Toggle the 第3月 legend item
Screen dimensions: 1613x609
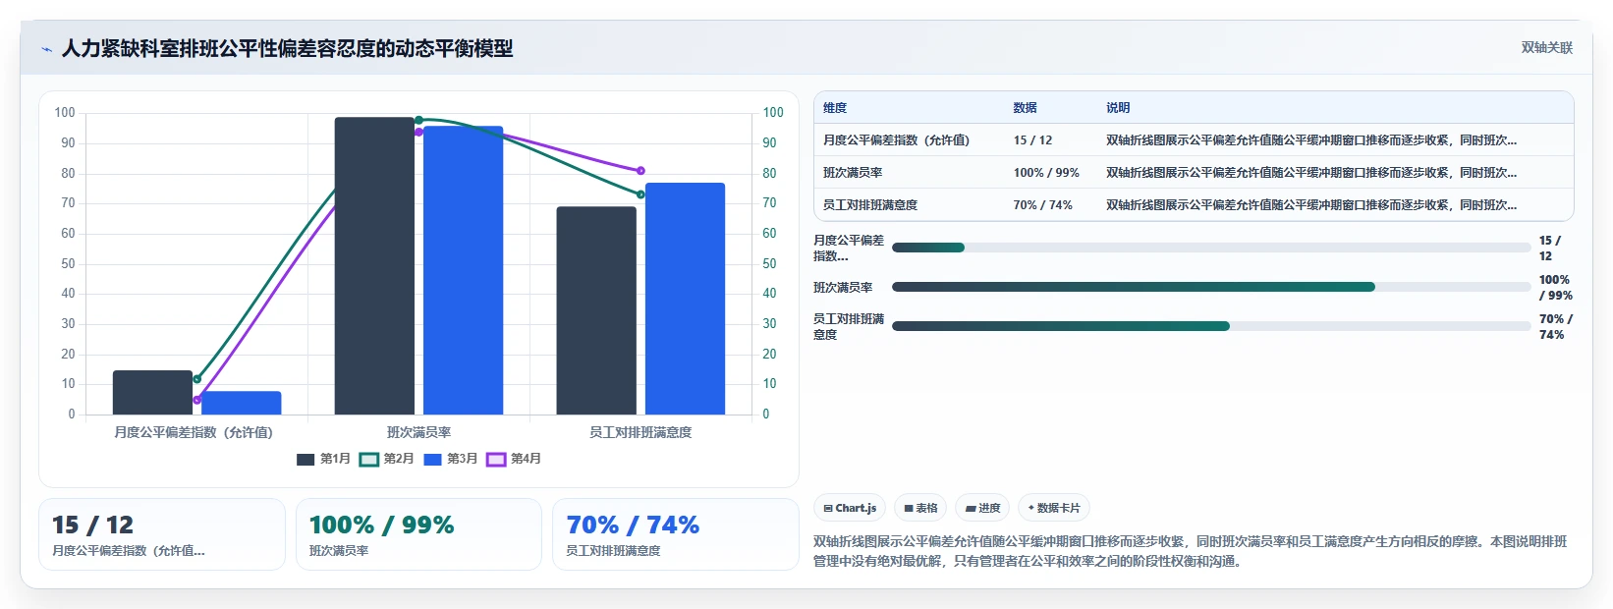tap(450, 459)
